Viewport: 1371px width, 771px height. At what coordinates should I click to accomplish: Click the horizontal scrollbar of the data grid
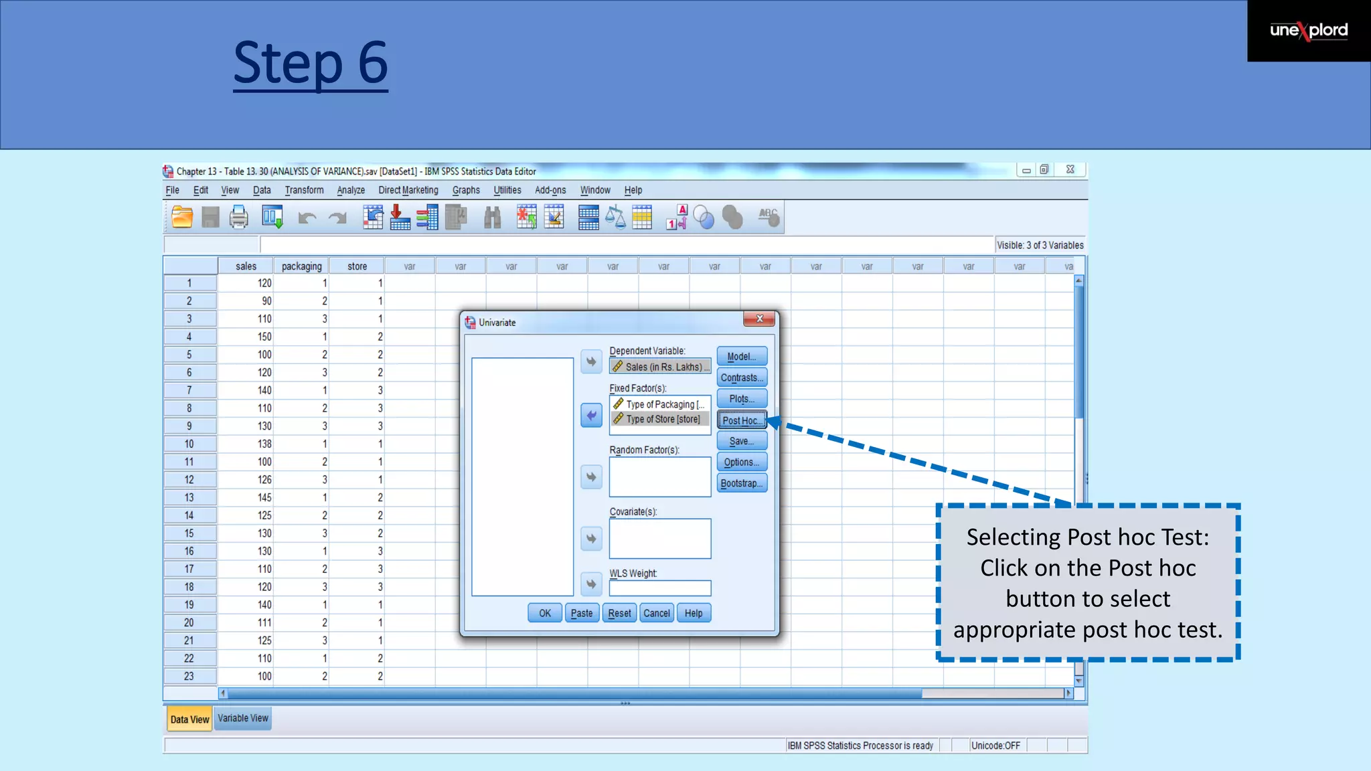coord(569,694)
